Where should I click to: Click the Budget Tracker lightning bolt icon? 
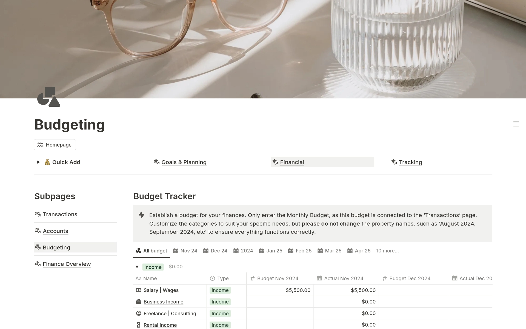pos(142,215)
